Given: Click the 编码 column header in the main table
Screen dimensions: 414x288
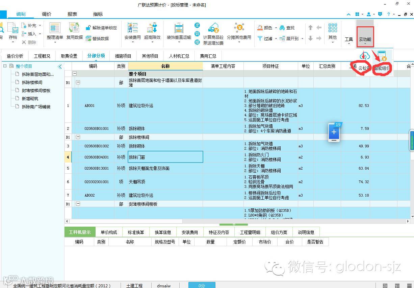Looking at the screenshot, I should click(93, 66).
